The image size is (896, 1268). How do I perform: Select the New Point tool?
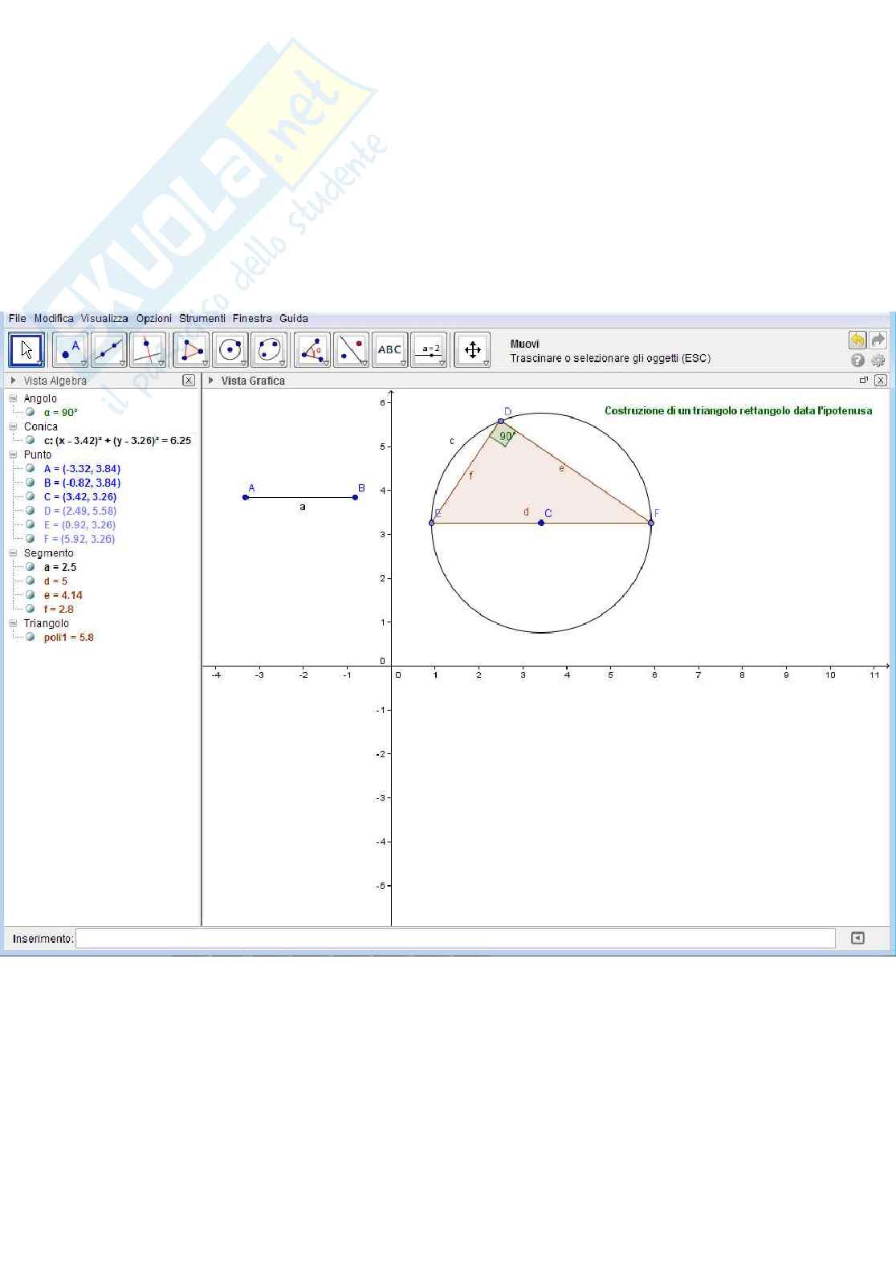click(x=70, y=350)
